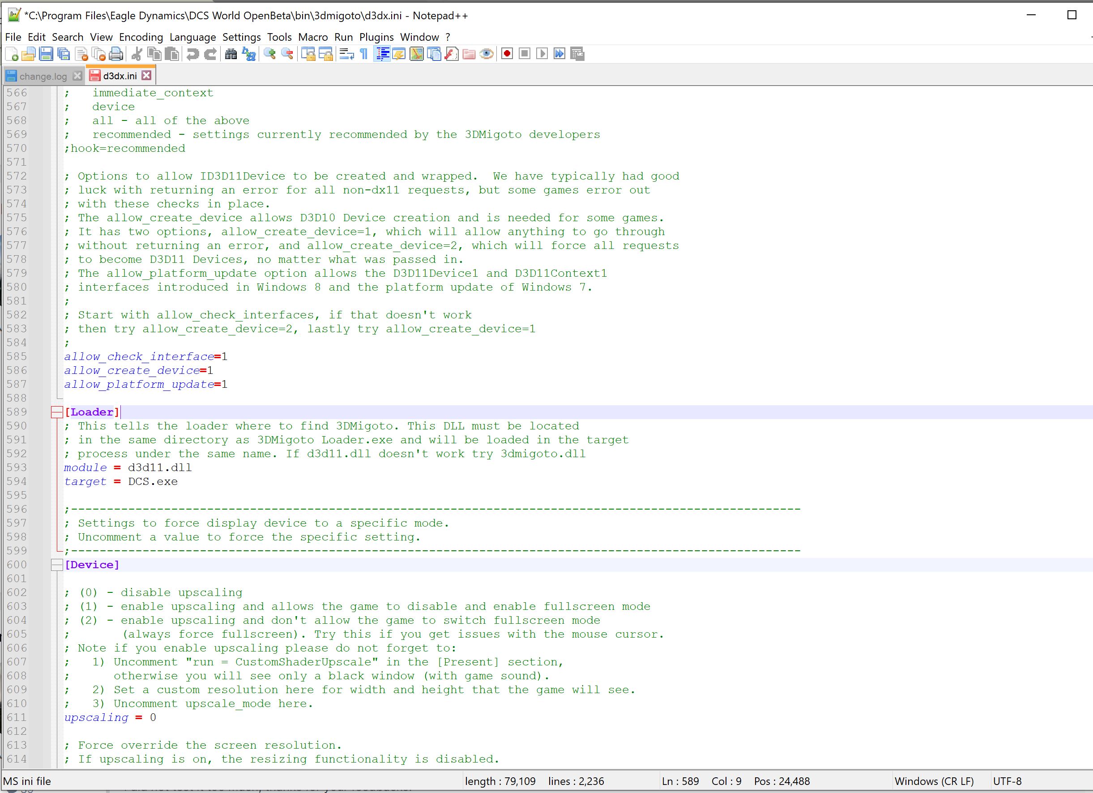The width and height of the screenshot is (1093, 793).
Task: Close all documents via toolbar icon
Action: (99, 54)
